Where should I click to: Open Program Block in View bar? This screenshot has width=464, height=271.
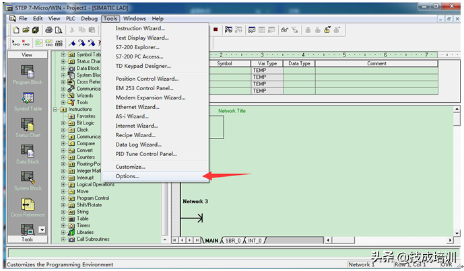28,75
